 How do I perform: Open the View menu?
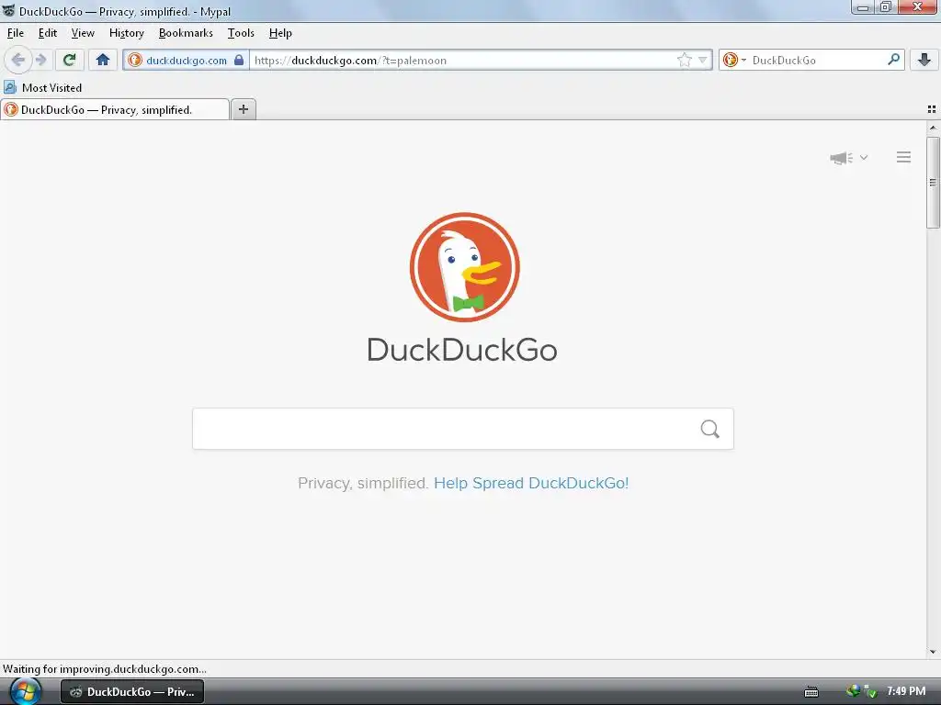[x=83, y=33]
